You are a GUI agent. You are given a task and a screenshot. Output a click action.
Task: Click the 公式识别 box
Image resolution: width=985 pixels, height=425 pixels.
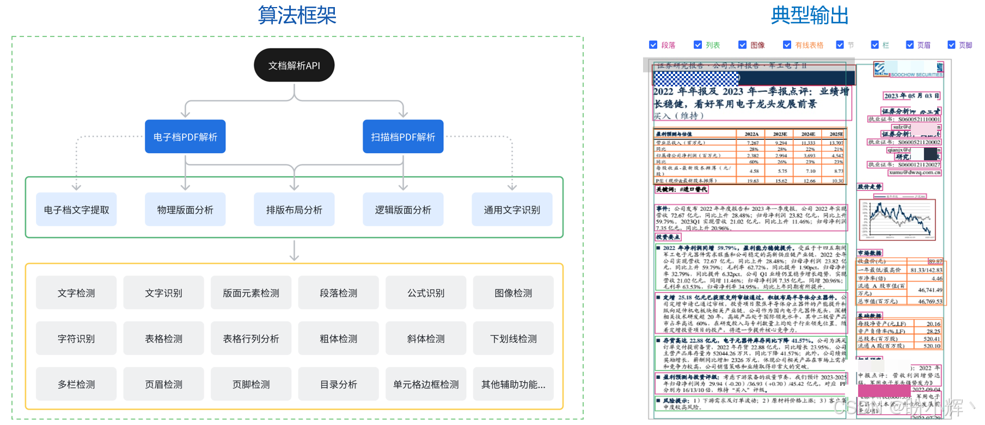point(426,292)
